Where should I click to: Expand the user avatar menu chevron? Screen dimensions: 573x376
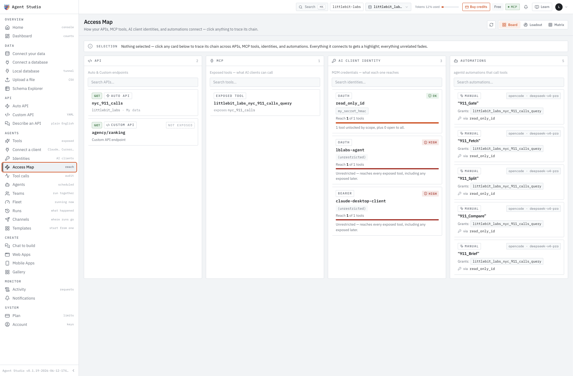pos(566,7)
